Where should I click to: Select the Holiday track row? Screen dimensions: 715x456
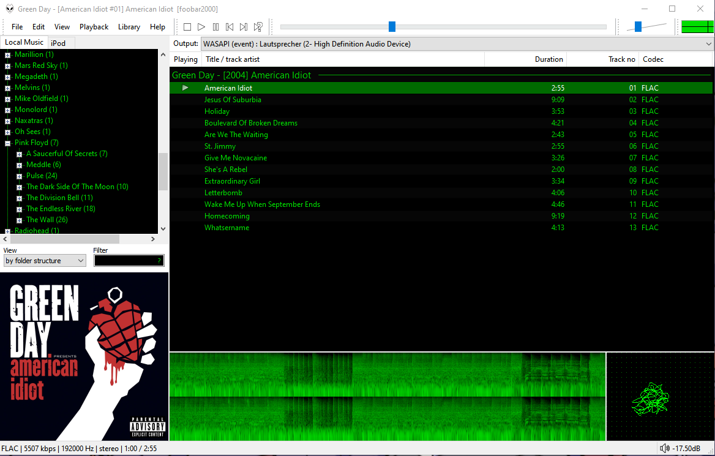[x=441, y=111]
